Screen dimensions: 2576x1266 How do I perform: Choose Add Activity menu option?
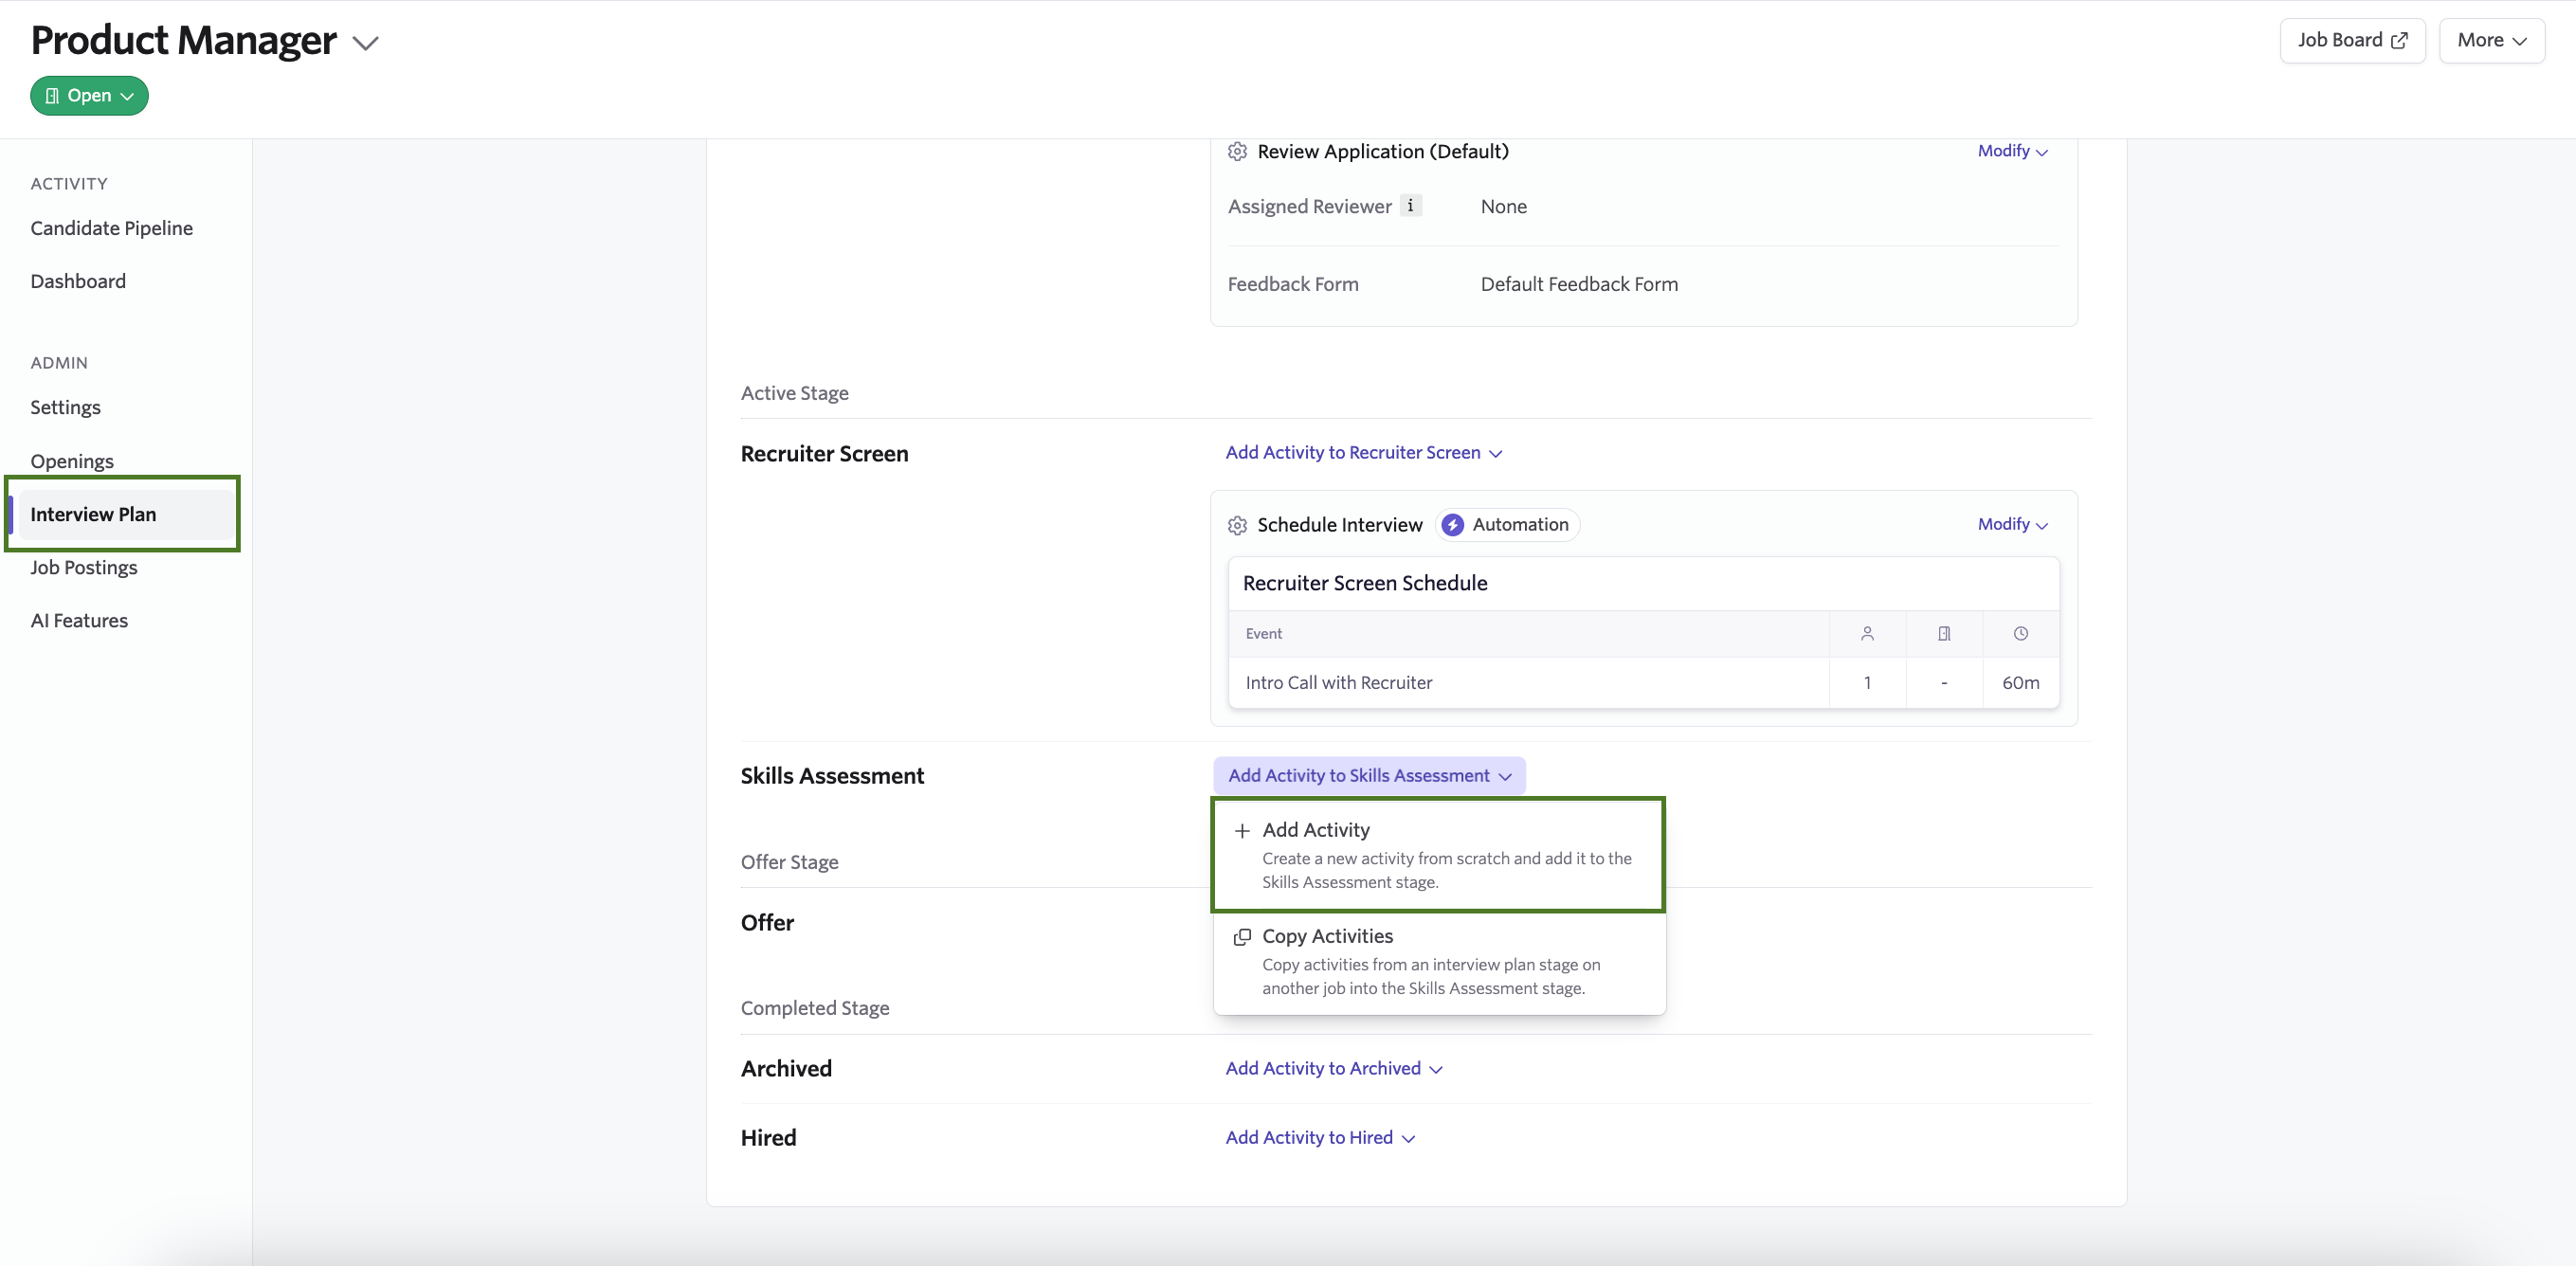pyautogui.click(x=1438, y=855)
